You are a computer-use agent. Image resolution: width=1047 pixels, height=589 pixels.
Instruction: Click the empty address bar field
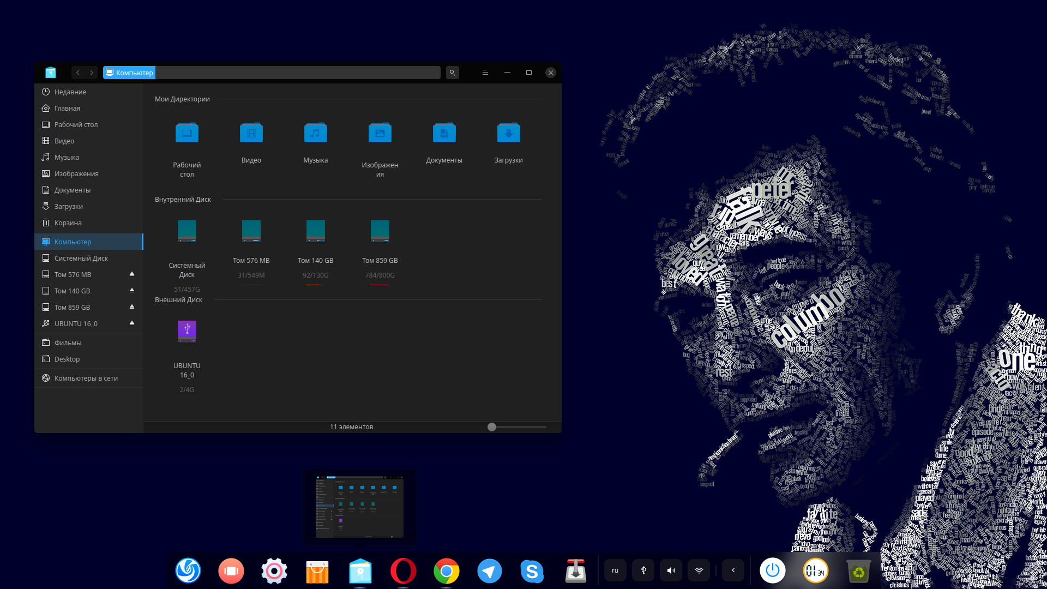tap(298, 73)
